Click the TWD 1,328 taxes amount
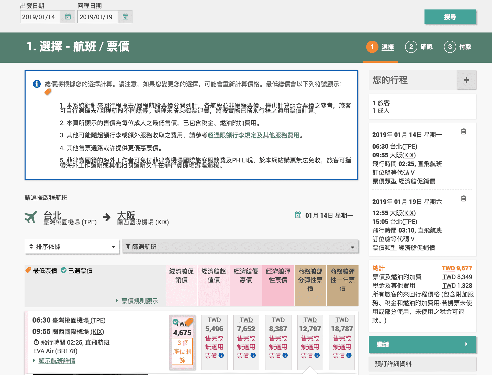492x375 pixels. coord(457,285)
